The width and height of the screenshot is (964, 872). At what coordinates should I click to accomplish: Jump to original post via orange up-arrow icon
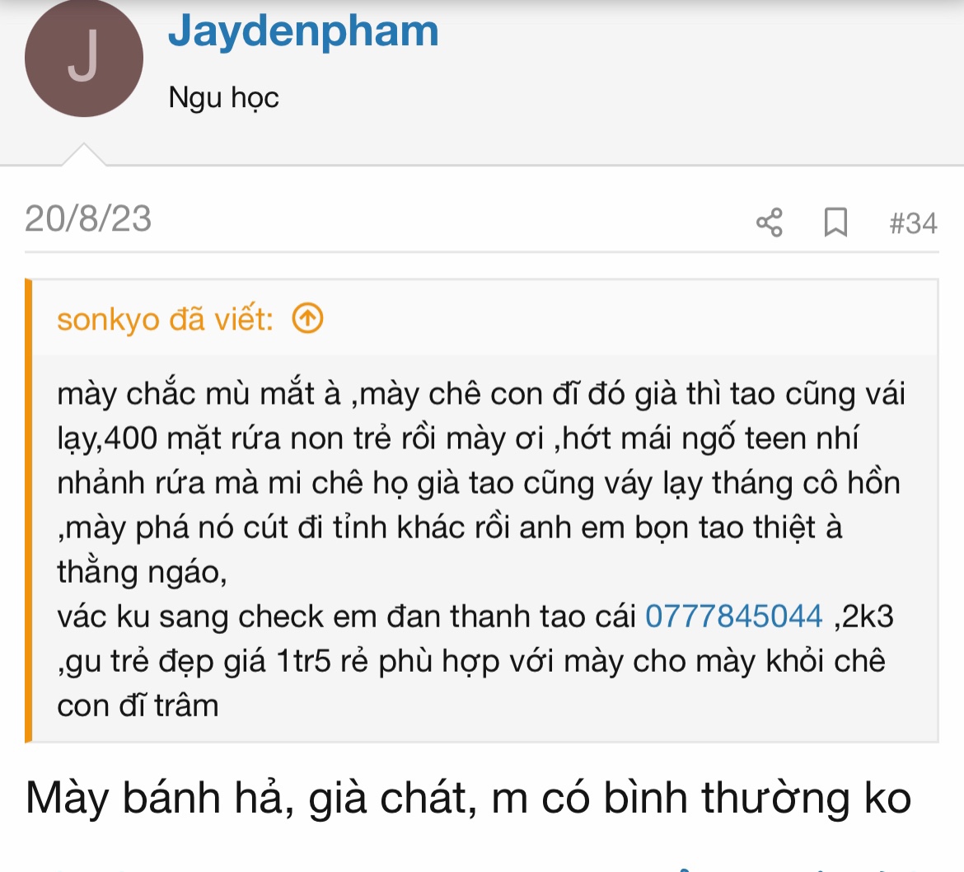(307, 318)
